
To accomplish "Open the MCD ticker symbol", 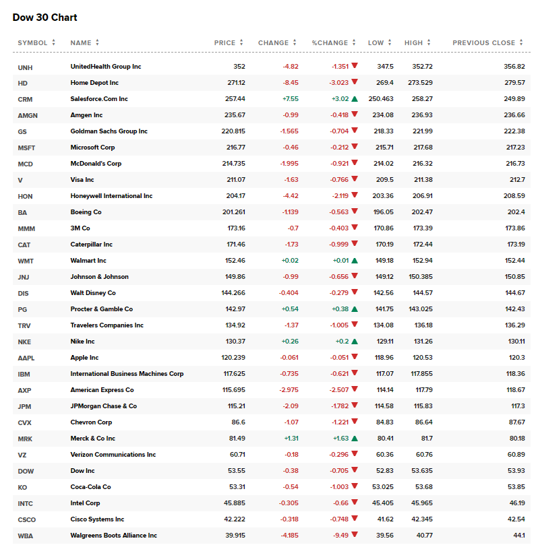I will coord(26,164).
